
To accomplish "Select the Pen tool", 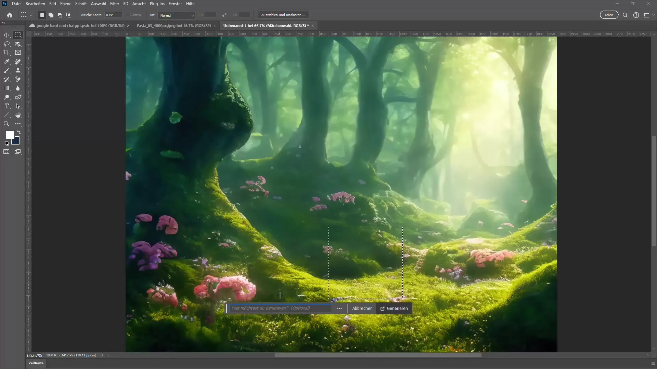I will (x=18, y=97).
